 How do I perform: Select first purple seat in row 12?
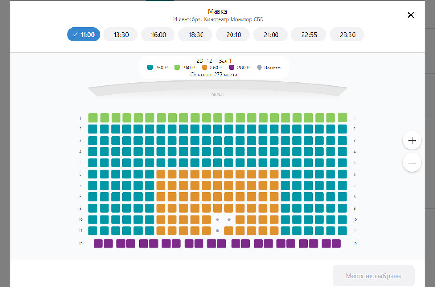point(98,244)
